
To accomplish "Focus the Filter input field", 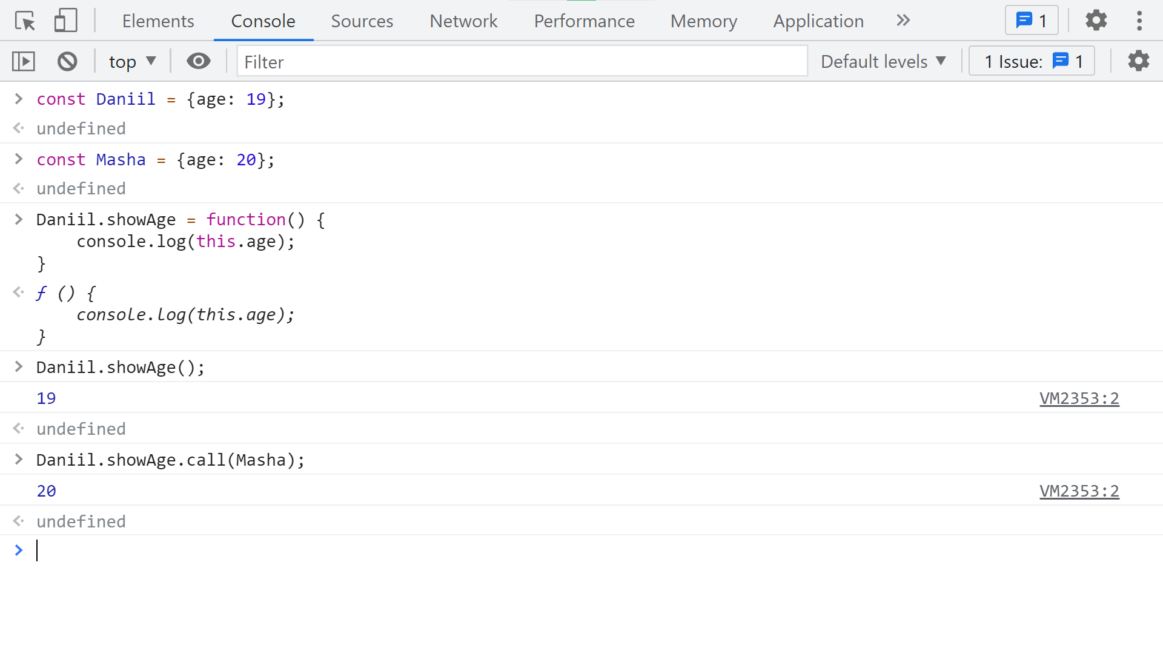I will point(522,61).
